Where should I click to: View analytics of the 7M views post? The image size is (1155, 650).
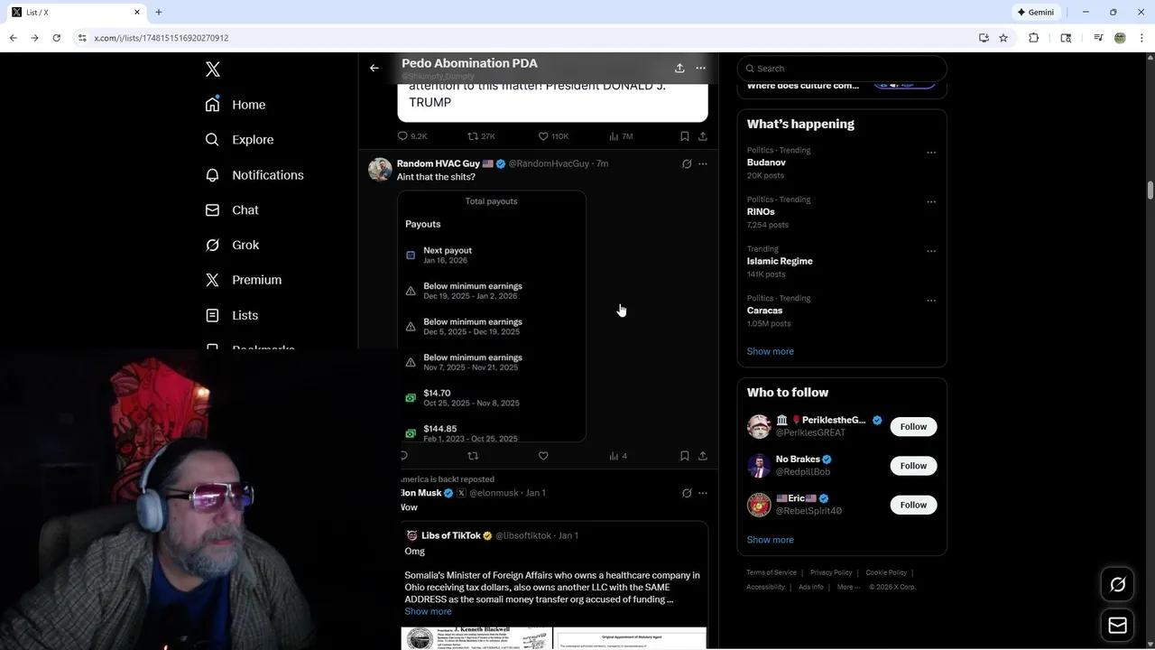point(621,136)
